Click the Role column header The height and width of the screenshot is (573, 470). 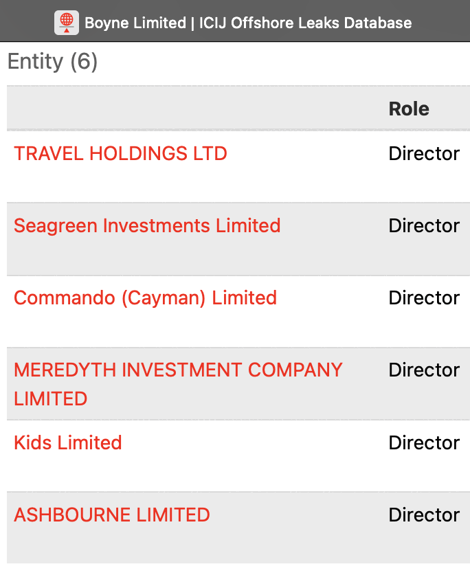[409, 109]
